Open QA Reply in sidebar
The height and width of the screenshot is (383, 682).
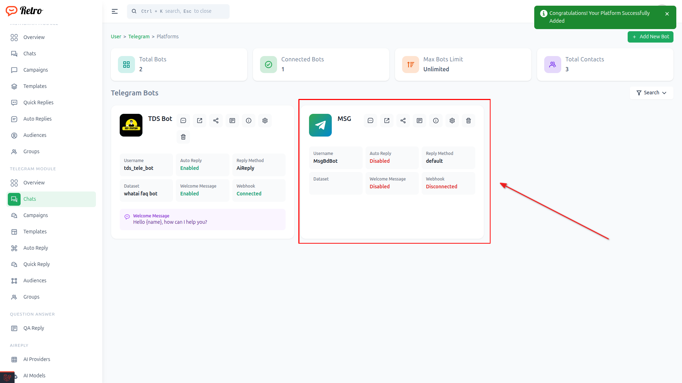(34, 328)
